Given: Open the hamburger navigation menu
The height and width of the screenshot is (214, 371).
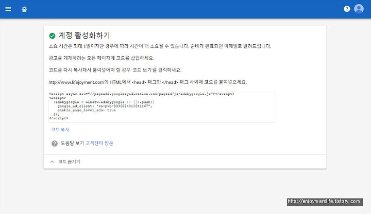Looking at the screenshot, I should (x=8, y=9).
